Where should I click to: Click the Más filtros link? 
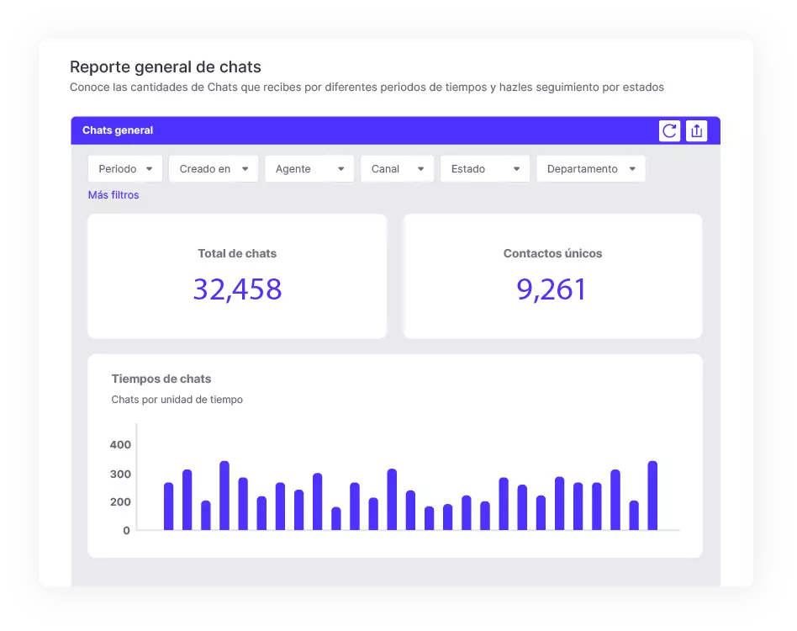coord(113,195)
